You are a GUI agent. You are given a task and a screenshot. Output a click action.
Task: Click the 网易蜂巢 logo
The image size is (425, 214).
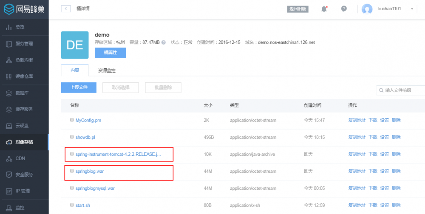coord(24,9)
